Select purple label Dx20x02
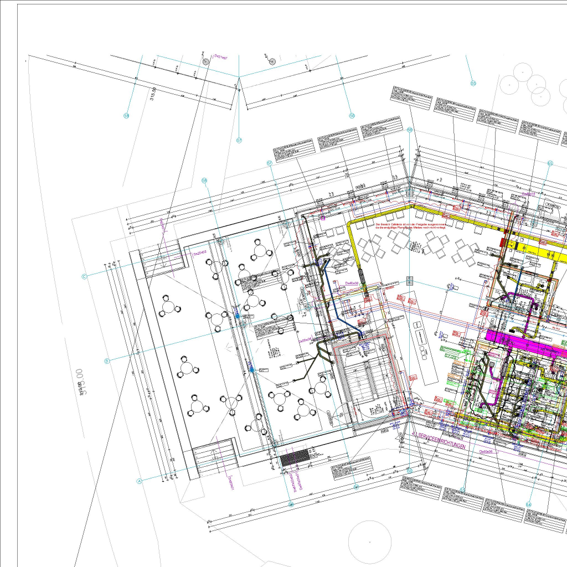Viewport: 567px width, 567px height. point(199,253)
